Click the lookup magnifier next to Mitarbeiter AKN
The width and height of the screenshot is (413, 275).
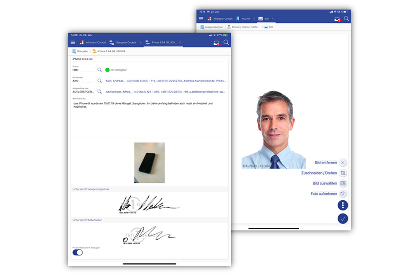click(x=99, y=81)
